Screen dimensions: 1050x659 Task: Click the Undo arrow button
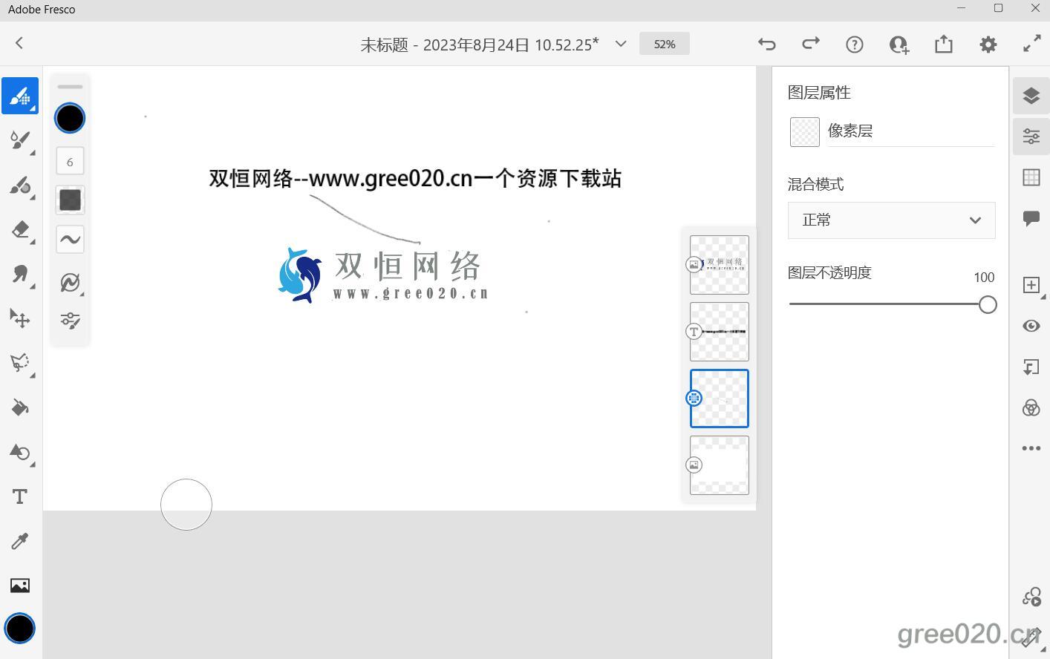tap(766, 44)
